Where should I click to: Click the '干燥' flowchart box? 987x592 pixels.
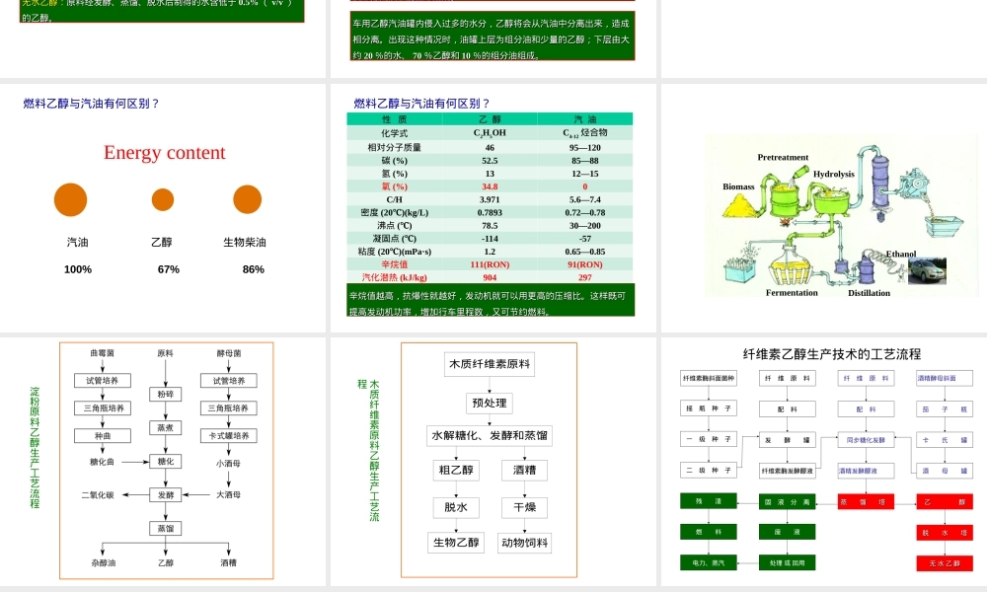524,507
